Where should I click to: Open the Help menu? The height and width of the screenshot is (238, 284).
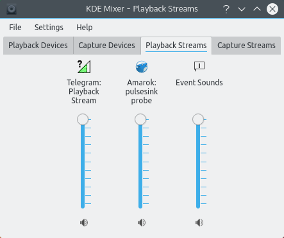click(85, 28)
